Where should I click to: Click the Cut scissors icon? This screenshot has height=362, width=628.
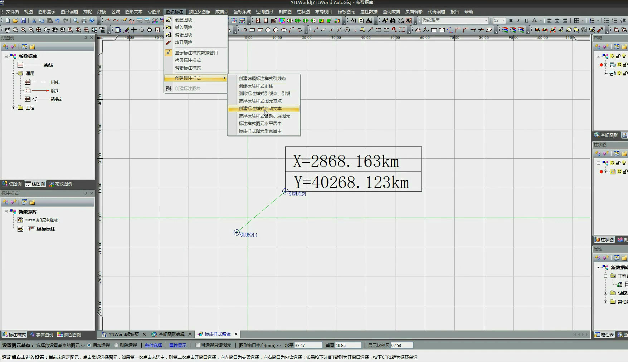point(34,20)
